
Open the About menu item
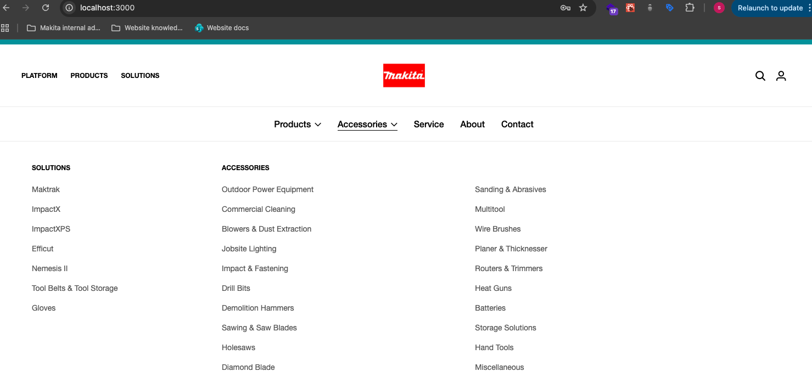click(x=472, y=124)
